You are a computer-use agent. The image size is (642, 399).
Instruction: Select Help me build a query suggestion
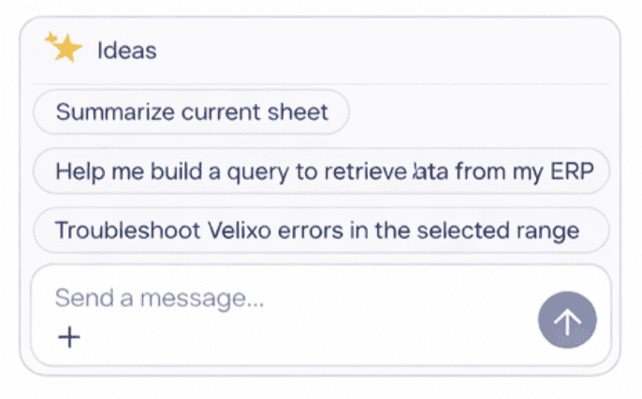(320, 171)
